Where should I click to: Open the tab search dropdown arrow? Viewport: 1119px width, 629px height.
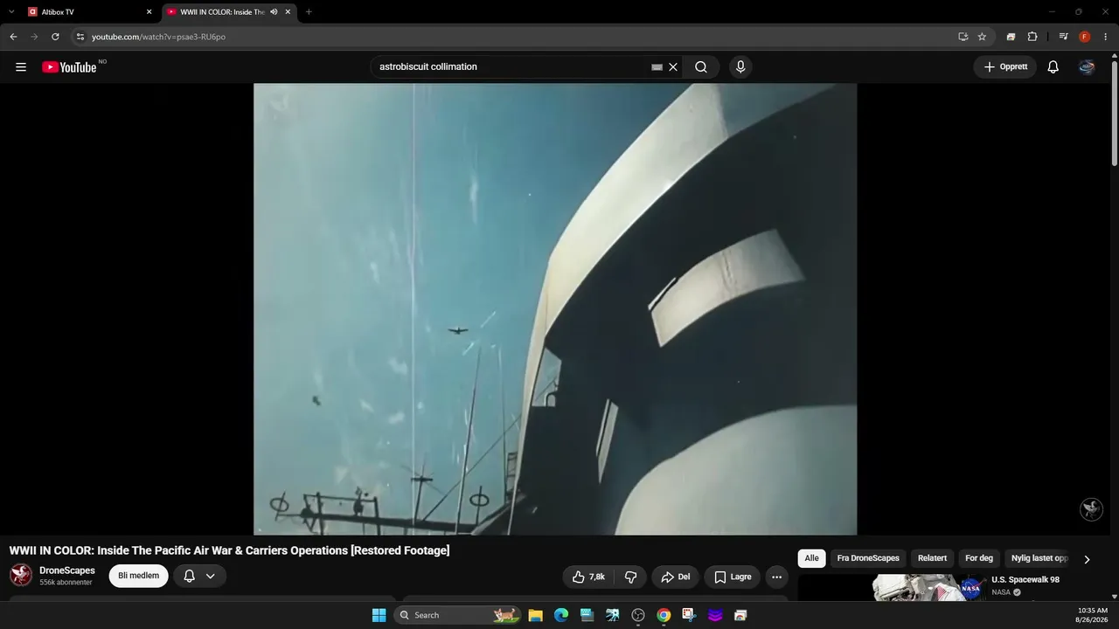(x=11, y=12)
